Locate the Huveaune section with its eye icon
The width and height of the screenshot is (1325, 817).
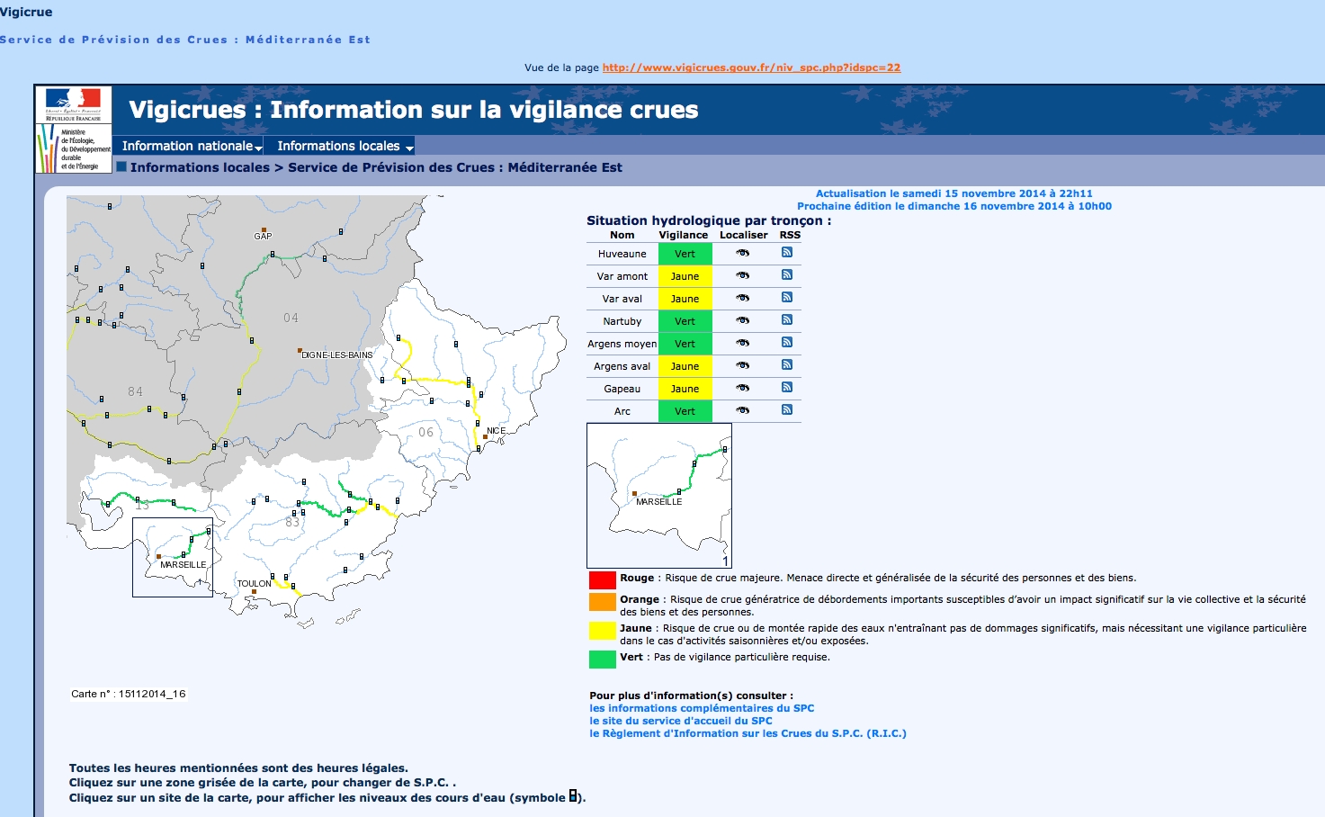tap(743, 253)
